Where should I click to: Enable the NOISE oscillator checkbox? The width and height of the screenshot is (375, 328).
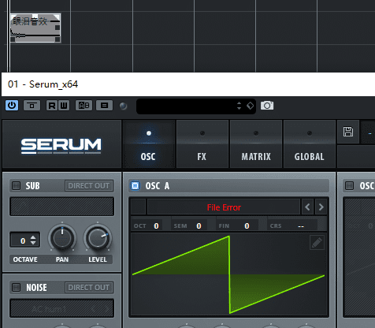click(x=16, y=287)
